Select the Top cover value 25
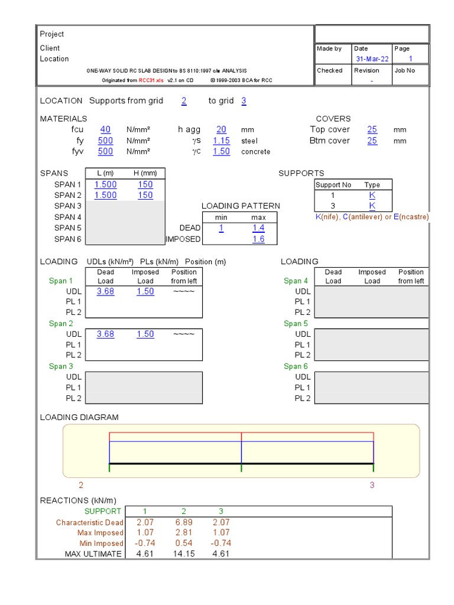 click(372, 129)
